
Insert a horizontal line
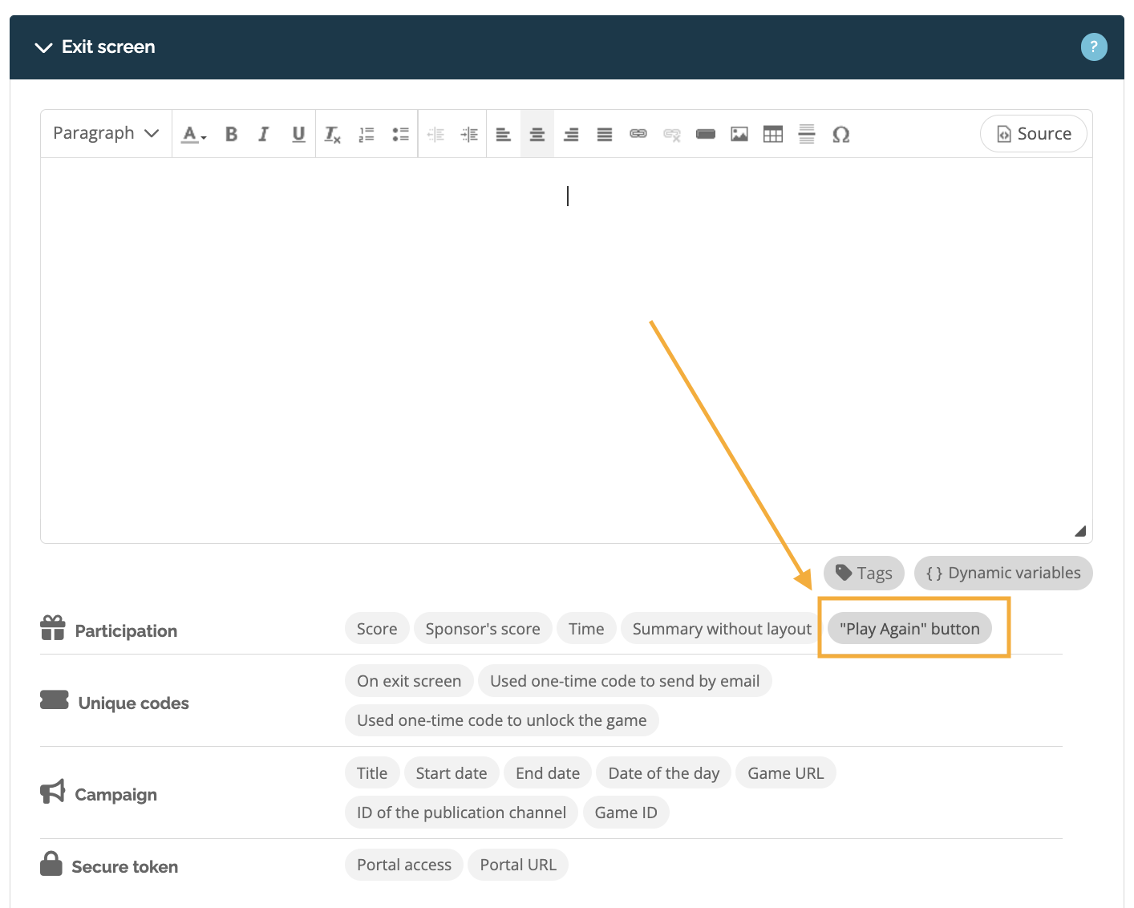[807, 134]
